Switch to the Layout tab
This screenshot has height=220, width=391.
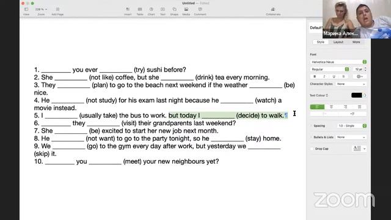[338, 42]
